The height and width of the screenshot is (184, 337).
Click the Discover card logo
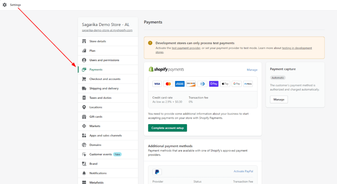point(191,84)
